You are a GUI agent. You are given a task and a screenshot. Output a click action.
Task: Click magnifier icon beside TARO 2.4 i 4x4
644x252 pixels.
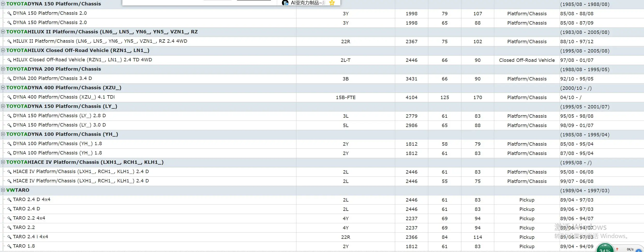pos(9,237)
